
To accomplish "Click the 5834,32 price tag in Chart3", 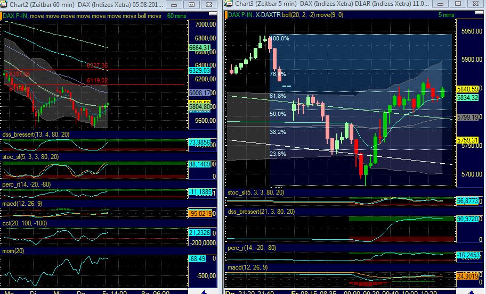I will click(x=467, y=98).
